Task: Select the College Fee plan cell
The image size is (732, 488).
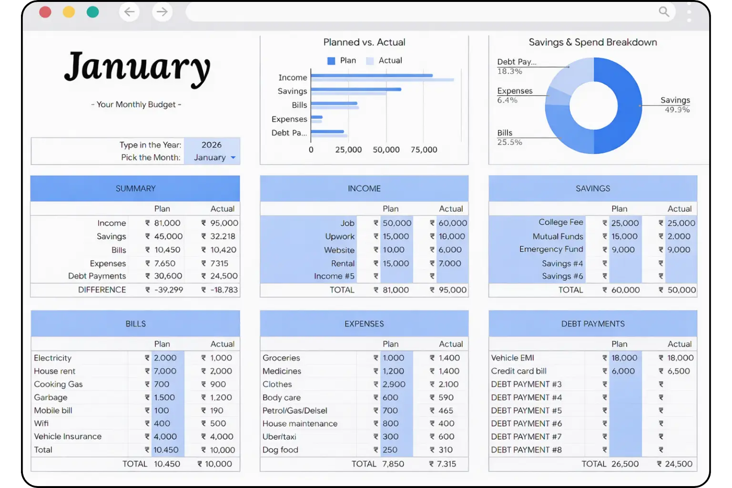Action: point(625,223)
